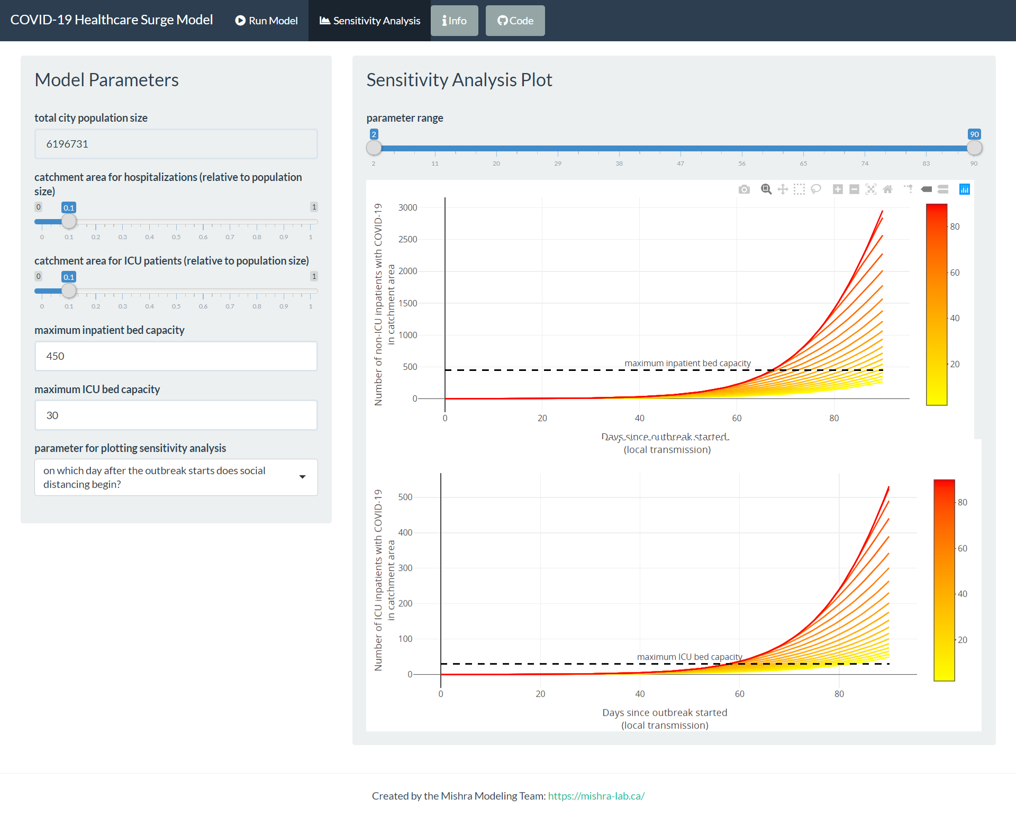
Task: Click the Zoom in plus icon
Action: click(838, 189)
